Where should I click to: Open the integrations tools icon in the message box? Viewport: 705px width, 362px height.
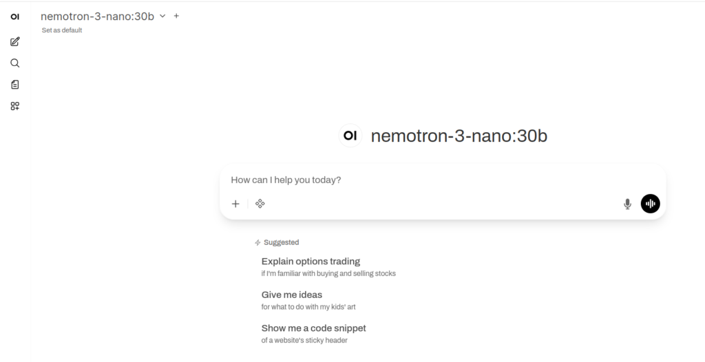point(260,204)
